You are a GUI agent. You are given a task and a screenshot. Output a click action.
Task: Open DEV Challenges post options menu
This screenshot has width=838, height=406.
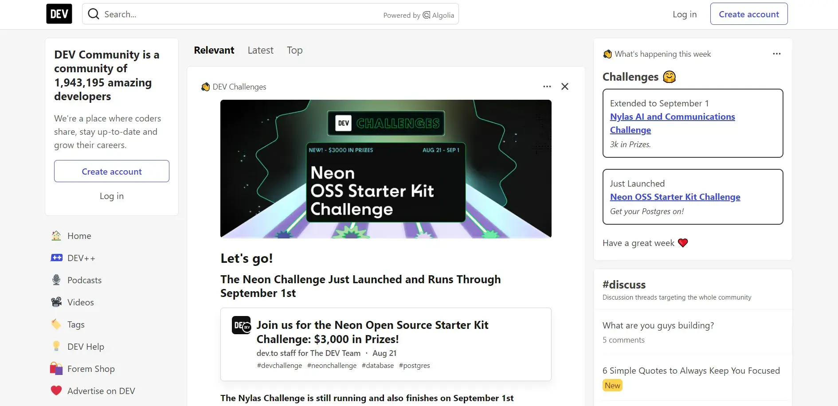click(547, 86)
